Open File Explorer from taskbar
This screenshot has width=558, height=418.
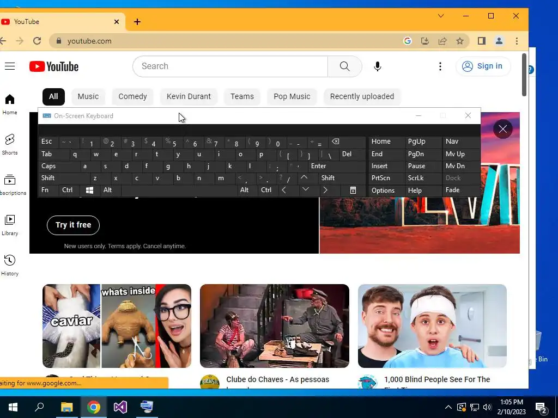click(x=66, y=407)
